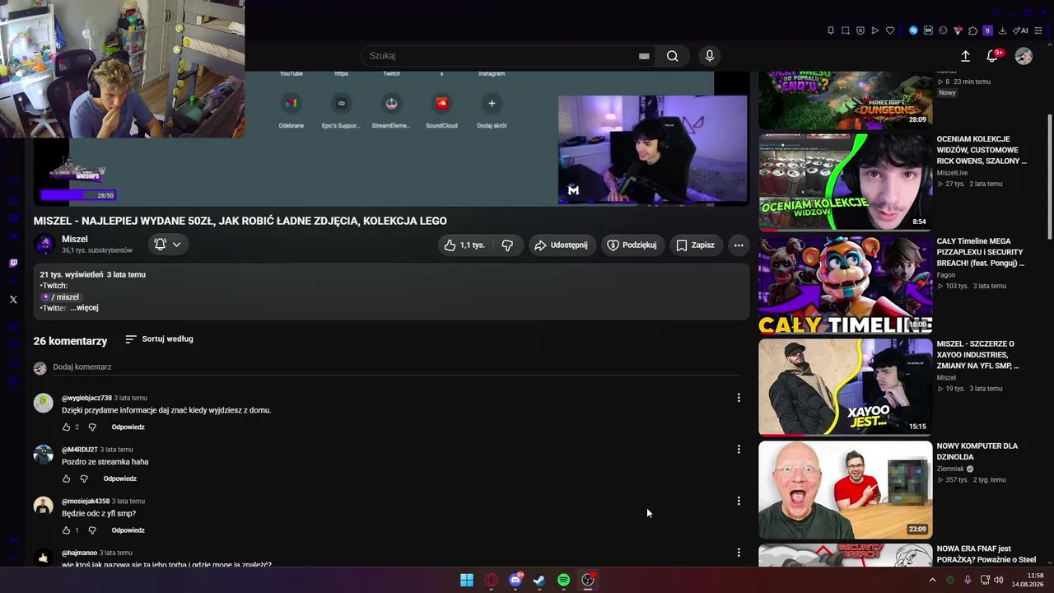This screenshot has height=593, width=1054.
Task: Save video with the Zapisz button
Action: coord(696,245)
